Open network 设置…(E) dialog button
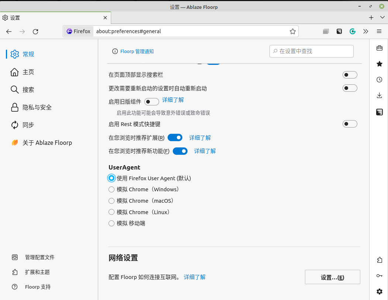The height and width of the screenshot is (300, 388). pyautogui.click(x=332, y=277)
